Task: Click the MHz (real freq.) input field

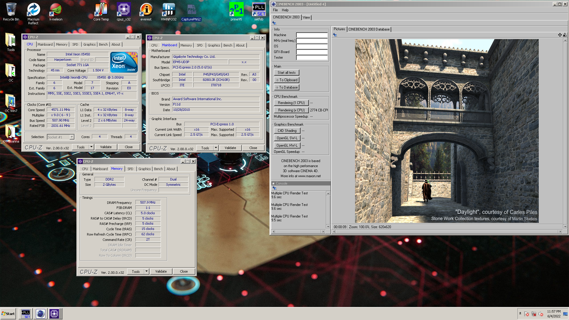Action: pos(312,41)
